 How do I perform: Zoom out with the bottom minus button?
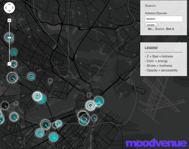tap(9, 64)
